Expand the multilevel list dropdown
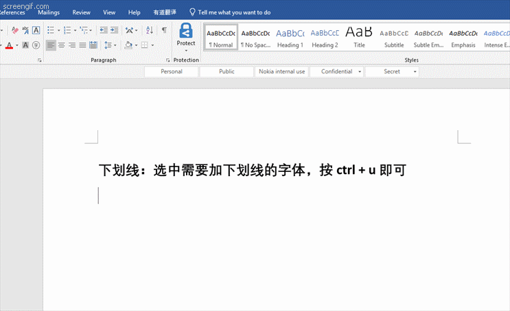Screen dimensions: 510x311 pos(91,30)
